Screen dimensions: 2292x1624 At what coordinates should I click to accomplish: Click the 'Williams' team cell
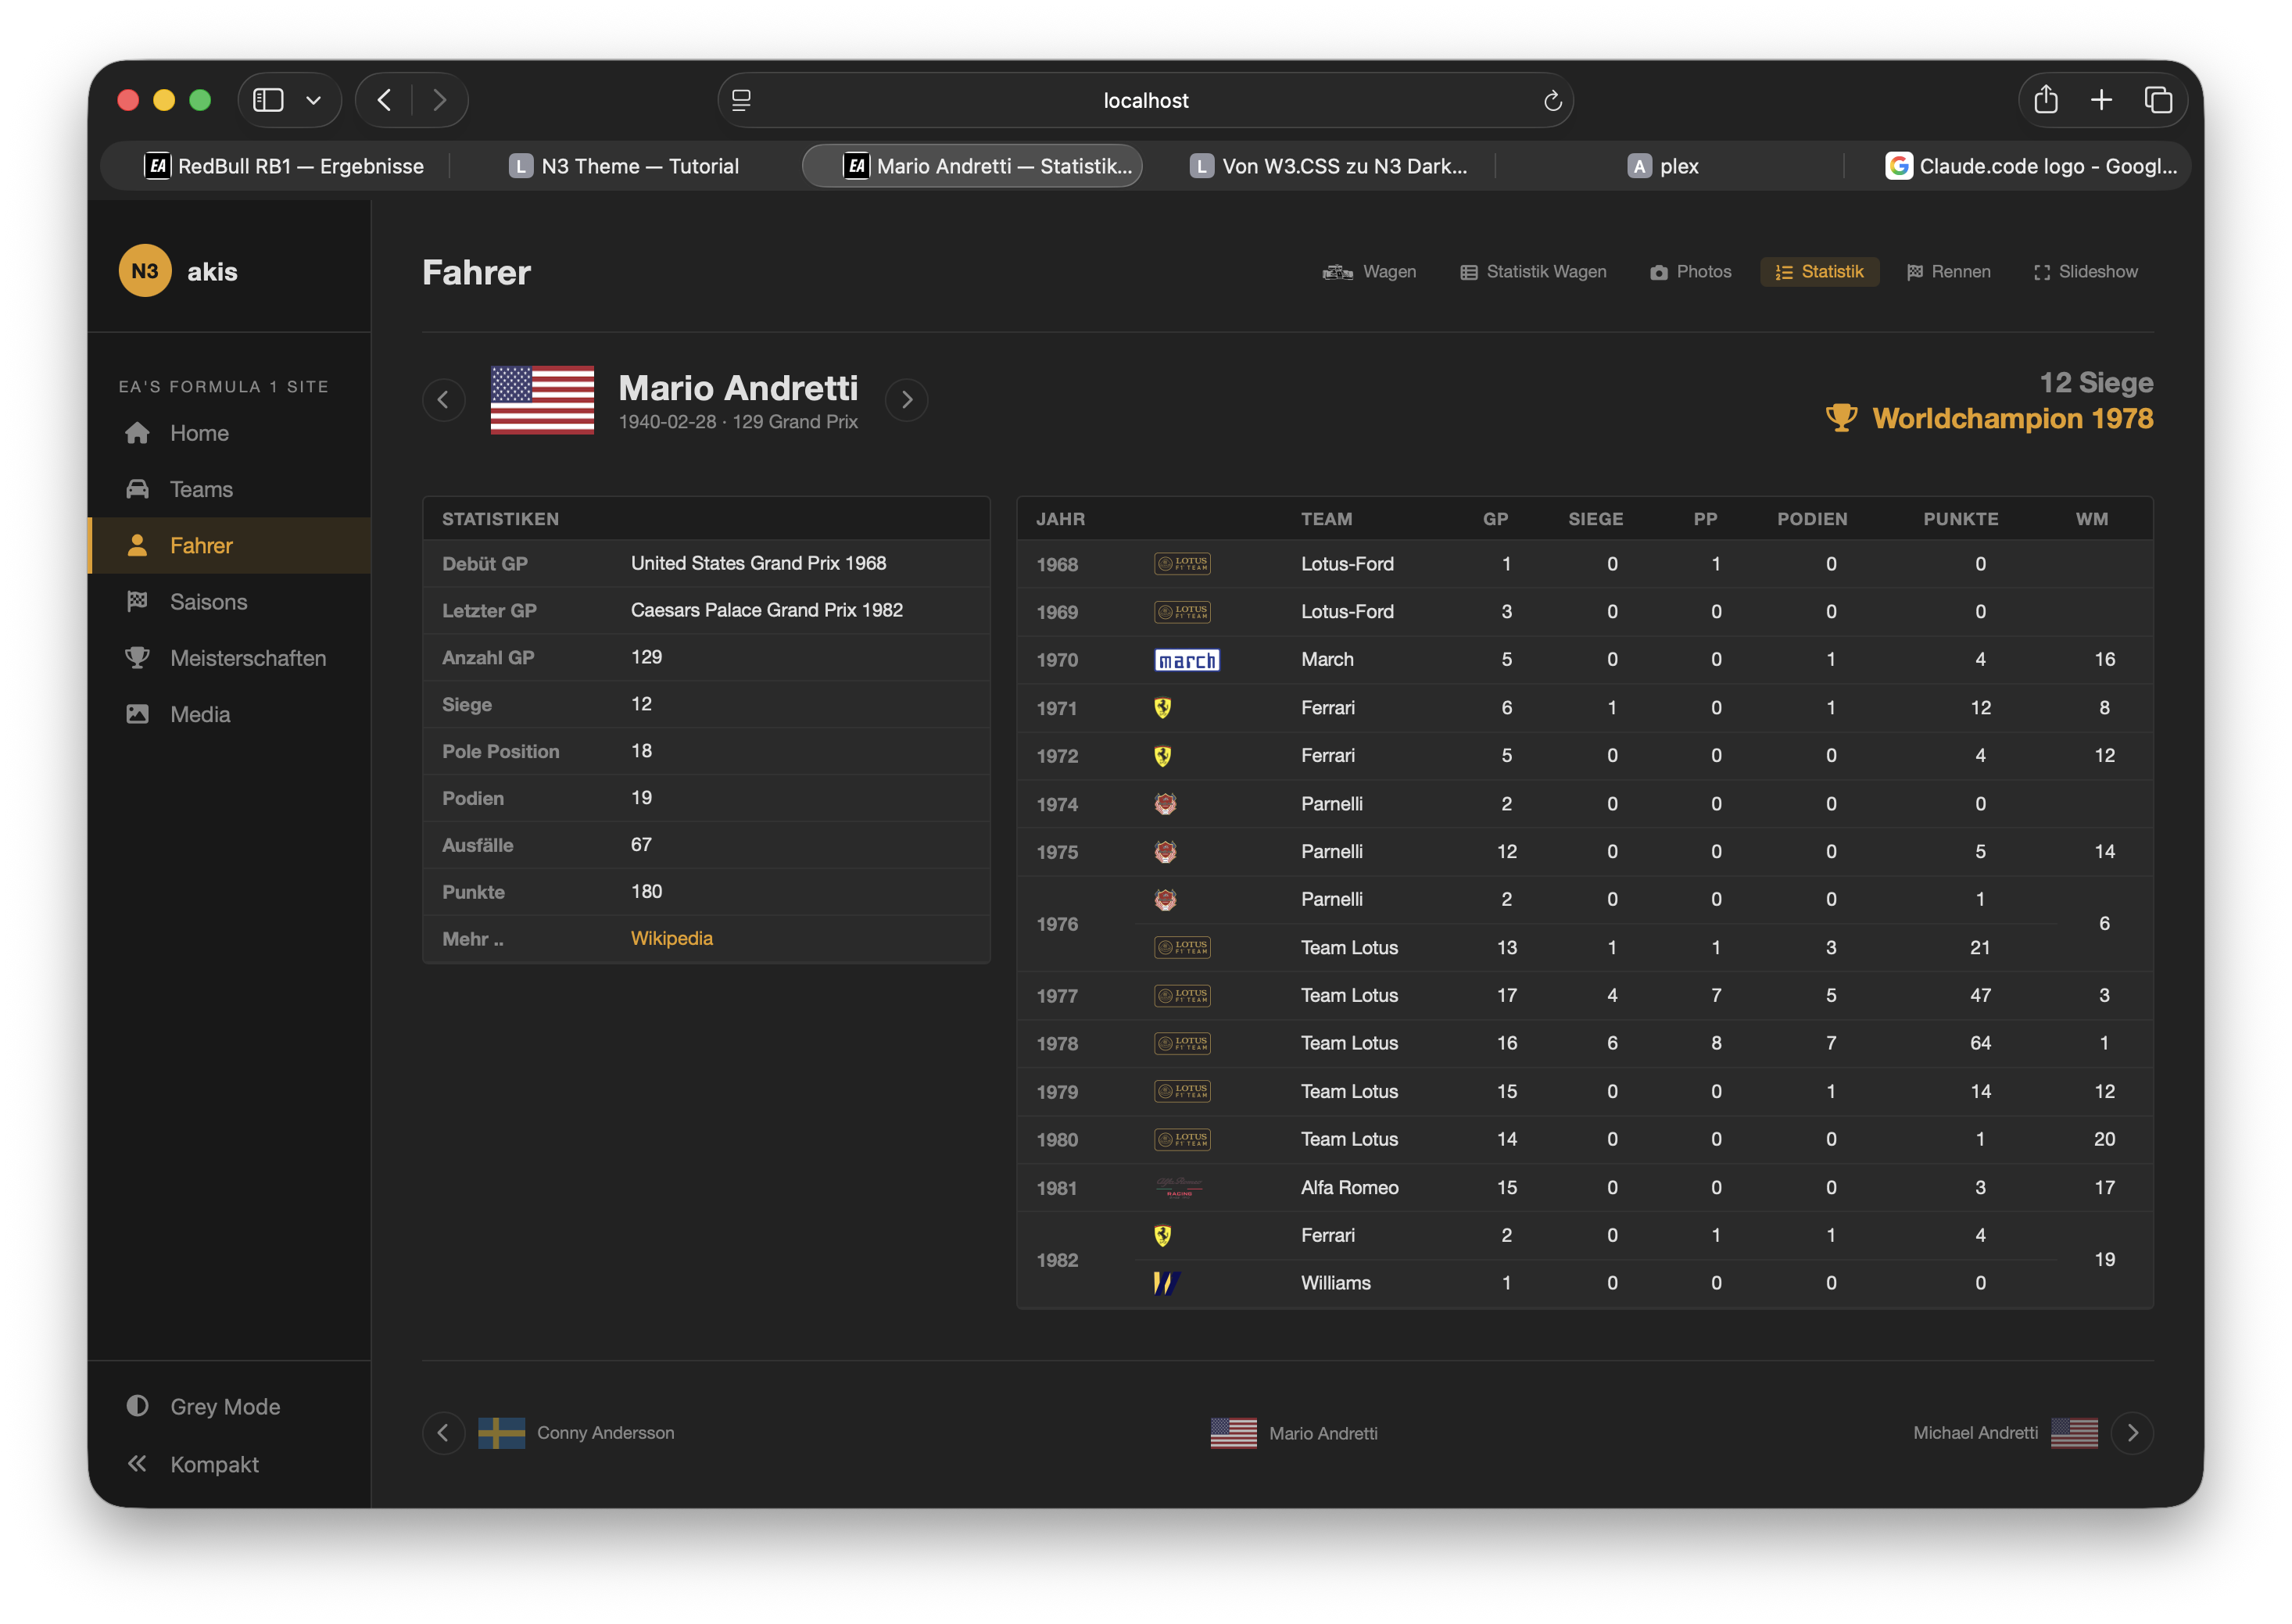tap(1335, 1283)
